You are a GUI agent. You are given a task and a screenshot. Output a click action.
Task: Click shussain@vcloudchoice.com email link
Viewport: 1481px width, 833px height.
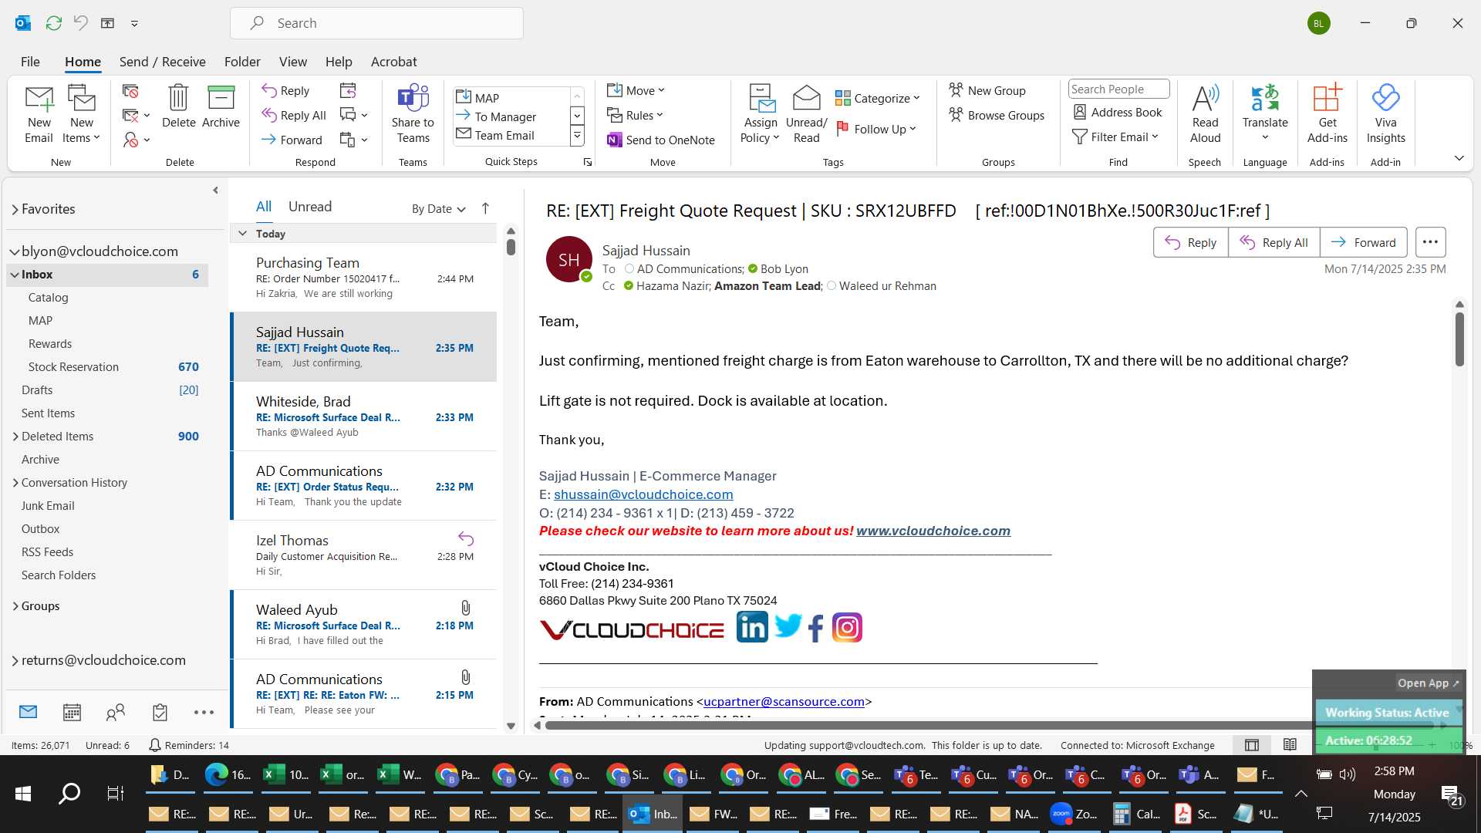click(643, 494)
